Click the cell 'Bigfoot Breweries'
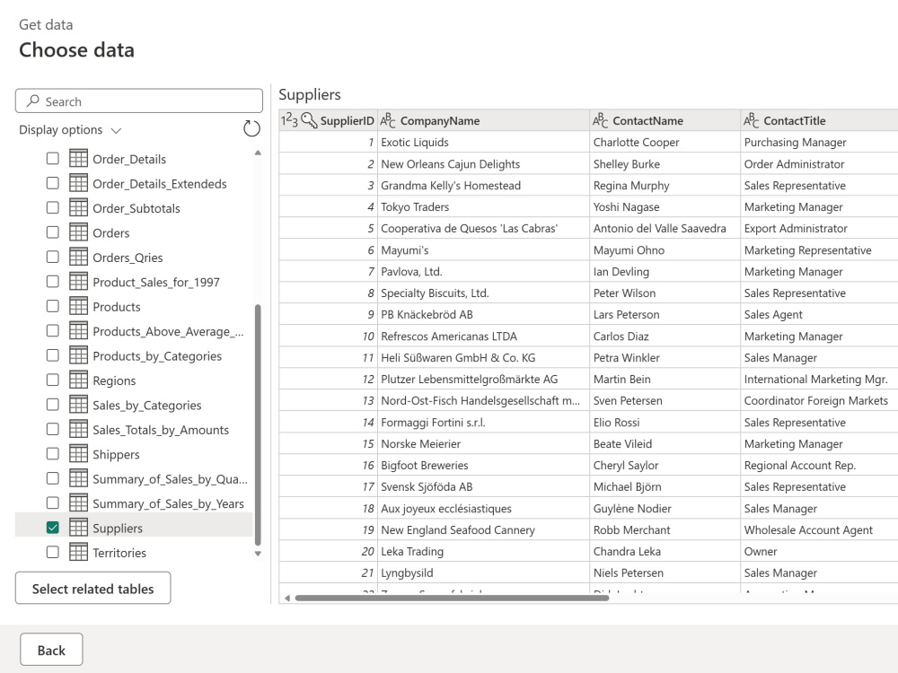 (x=483, y=465)
